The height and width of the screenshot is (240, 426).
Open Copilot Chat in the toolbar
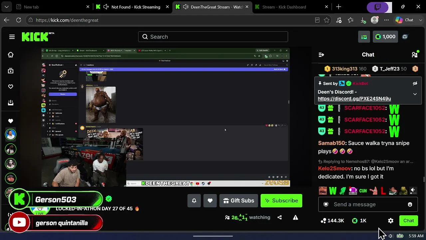pos(404,20)
